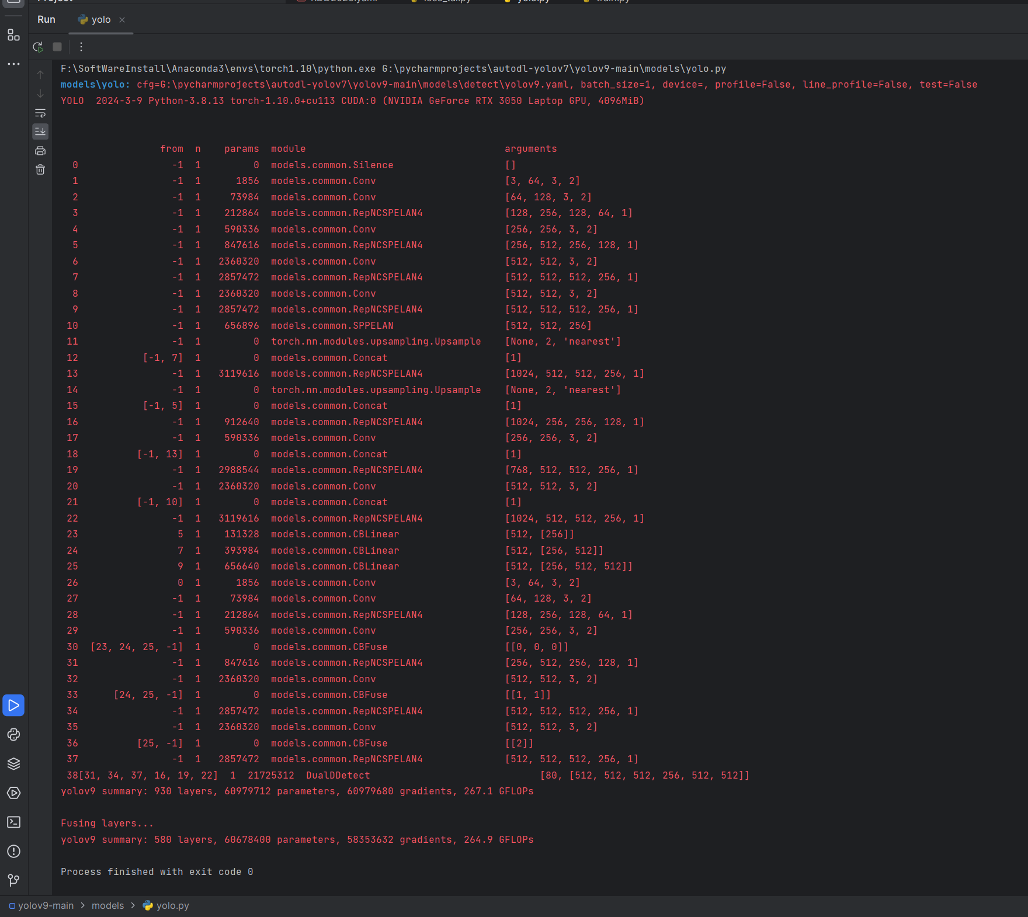This screenshot has height=917, width=1028.
Task: Click the models\yolo: cfg line
Action: [x=519, y=84]
